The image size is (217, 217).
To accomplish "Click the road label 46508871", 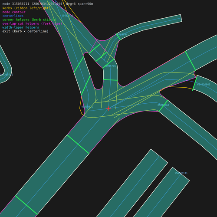I will tap(87, 107).
